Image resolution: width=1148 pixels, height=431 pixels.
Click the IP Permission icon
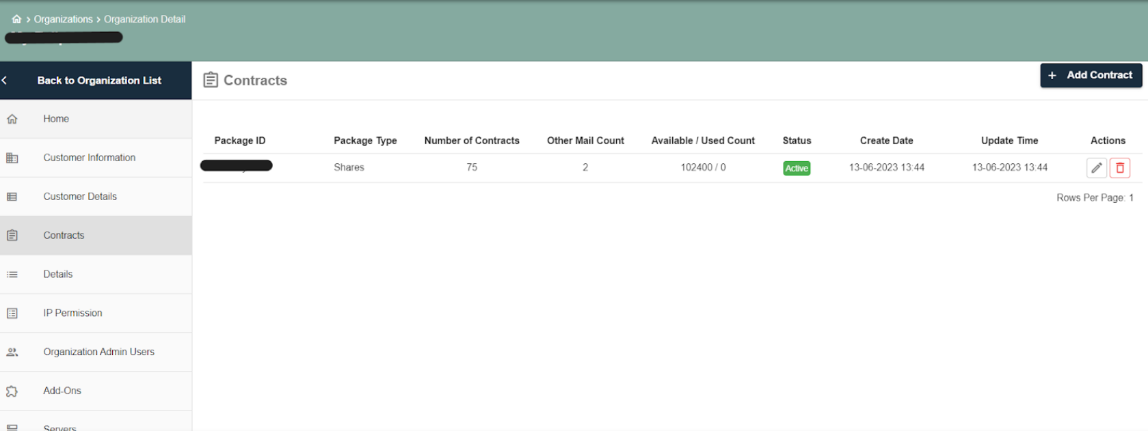coord(12,314)
